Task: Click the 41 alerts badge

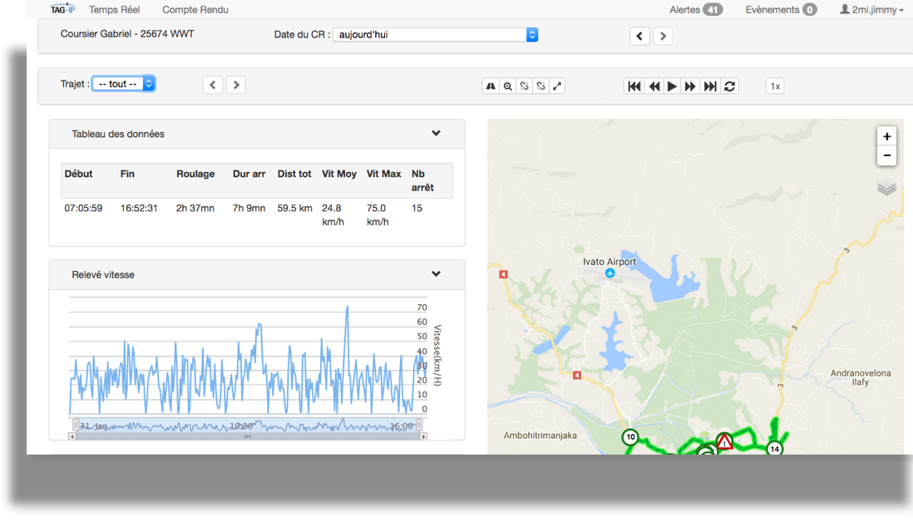Action: point(713,10)
